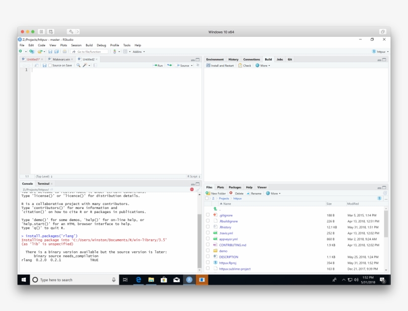
Task: Click the httpuv breadcrumb link in Files pane
Action: tap(237, 199)
